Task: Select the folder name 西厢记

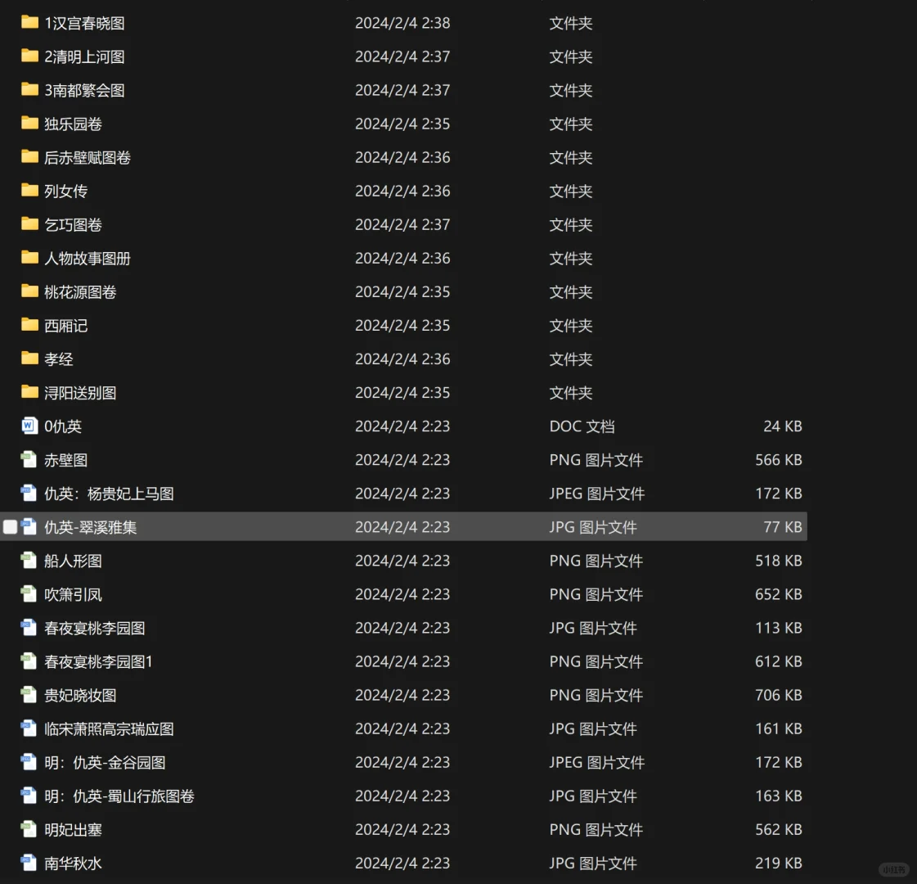Action: point(66,326)
